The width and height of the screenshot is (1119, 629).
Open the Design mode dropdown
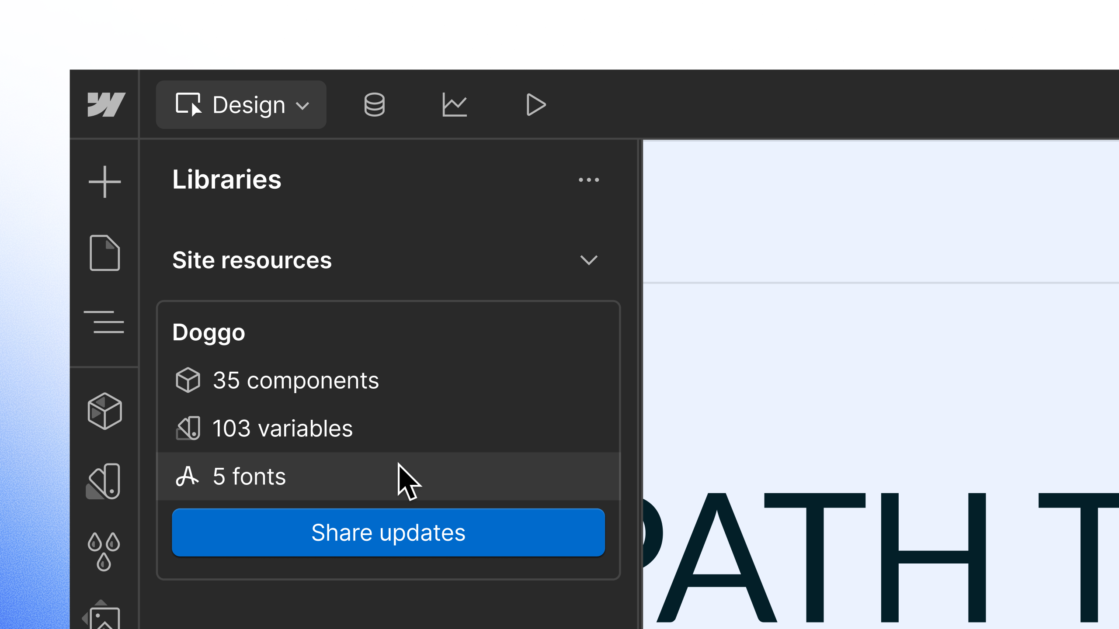pos(241,105)
